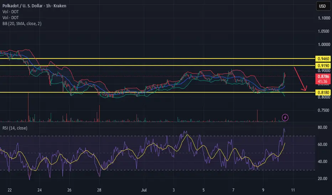Select the yellow horizontal line at 0.9460

(157, 58)
